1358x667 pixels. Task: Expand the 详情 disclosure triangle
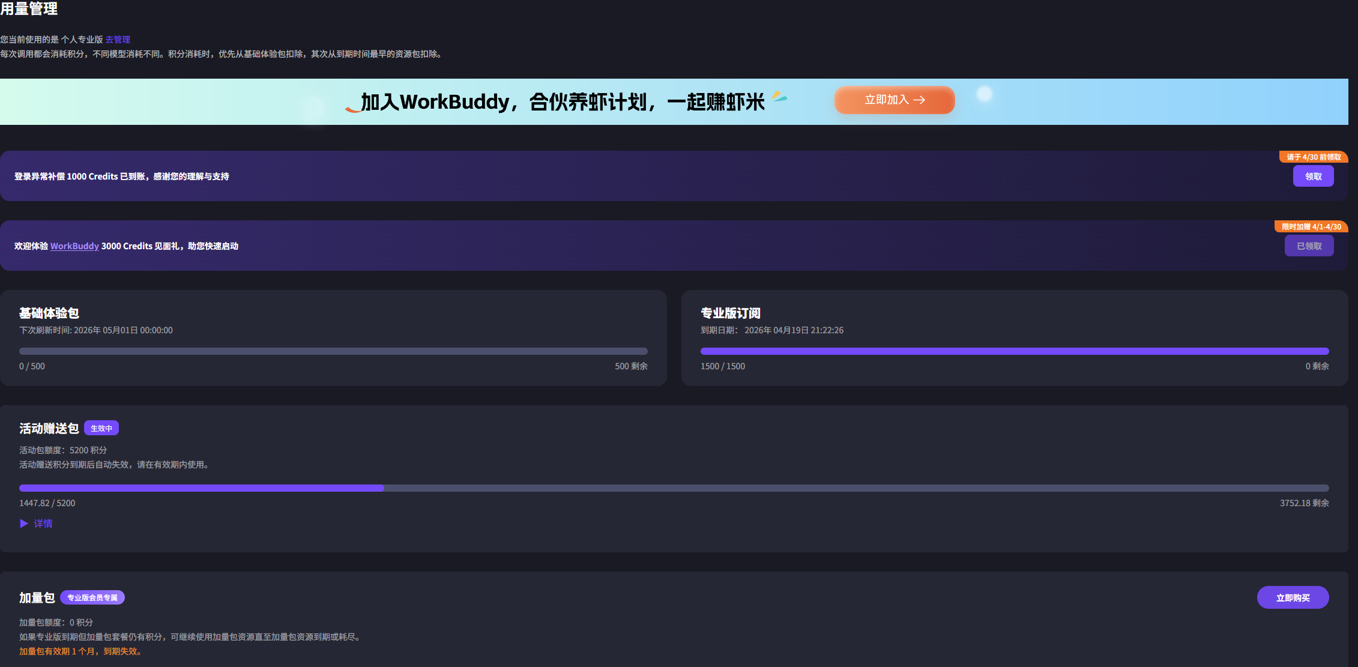[x=24, y=524]
